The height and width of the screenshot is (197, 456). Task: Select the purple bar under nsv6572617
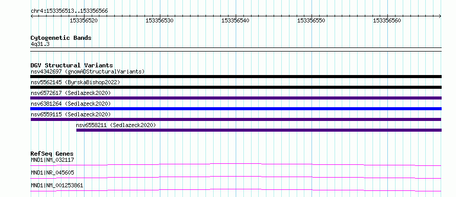coord(236,98)
